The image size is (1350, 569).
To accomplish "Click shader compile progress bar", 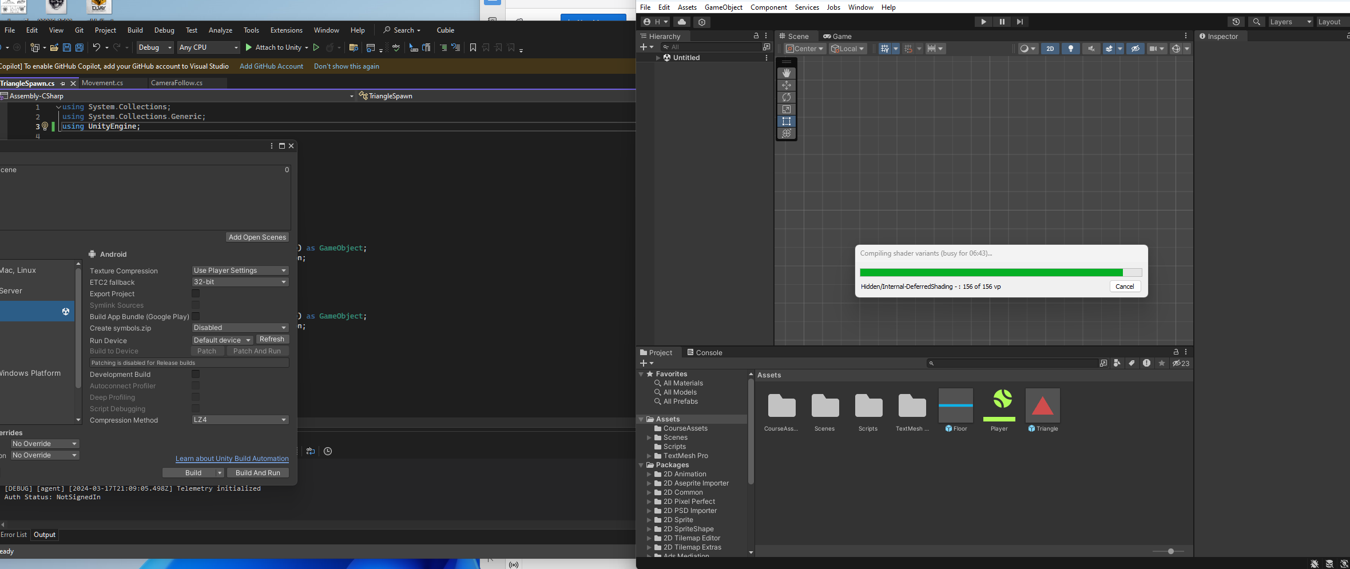I will (1001, 273).
